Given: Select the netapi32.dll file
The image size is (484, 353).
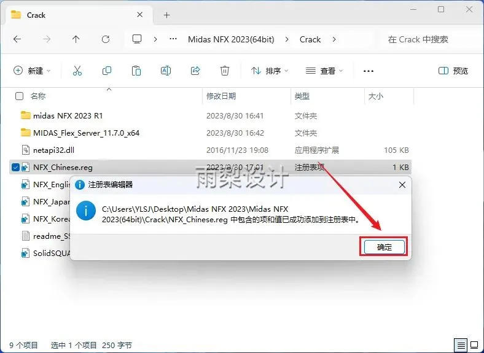Looking at the screenshot, I should coord(53,150).
